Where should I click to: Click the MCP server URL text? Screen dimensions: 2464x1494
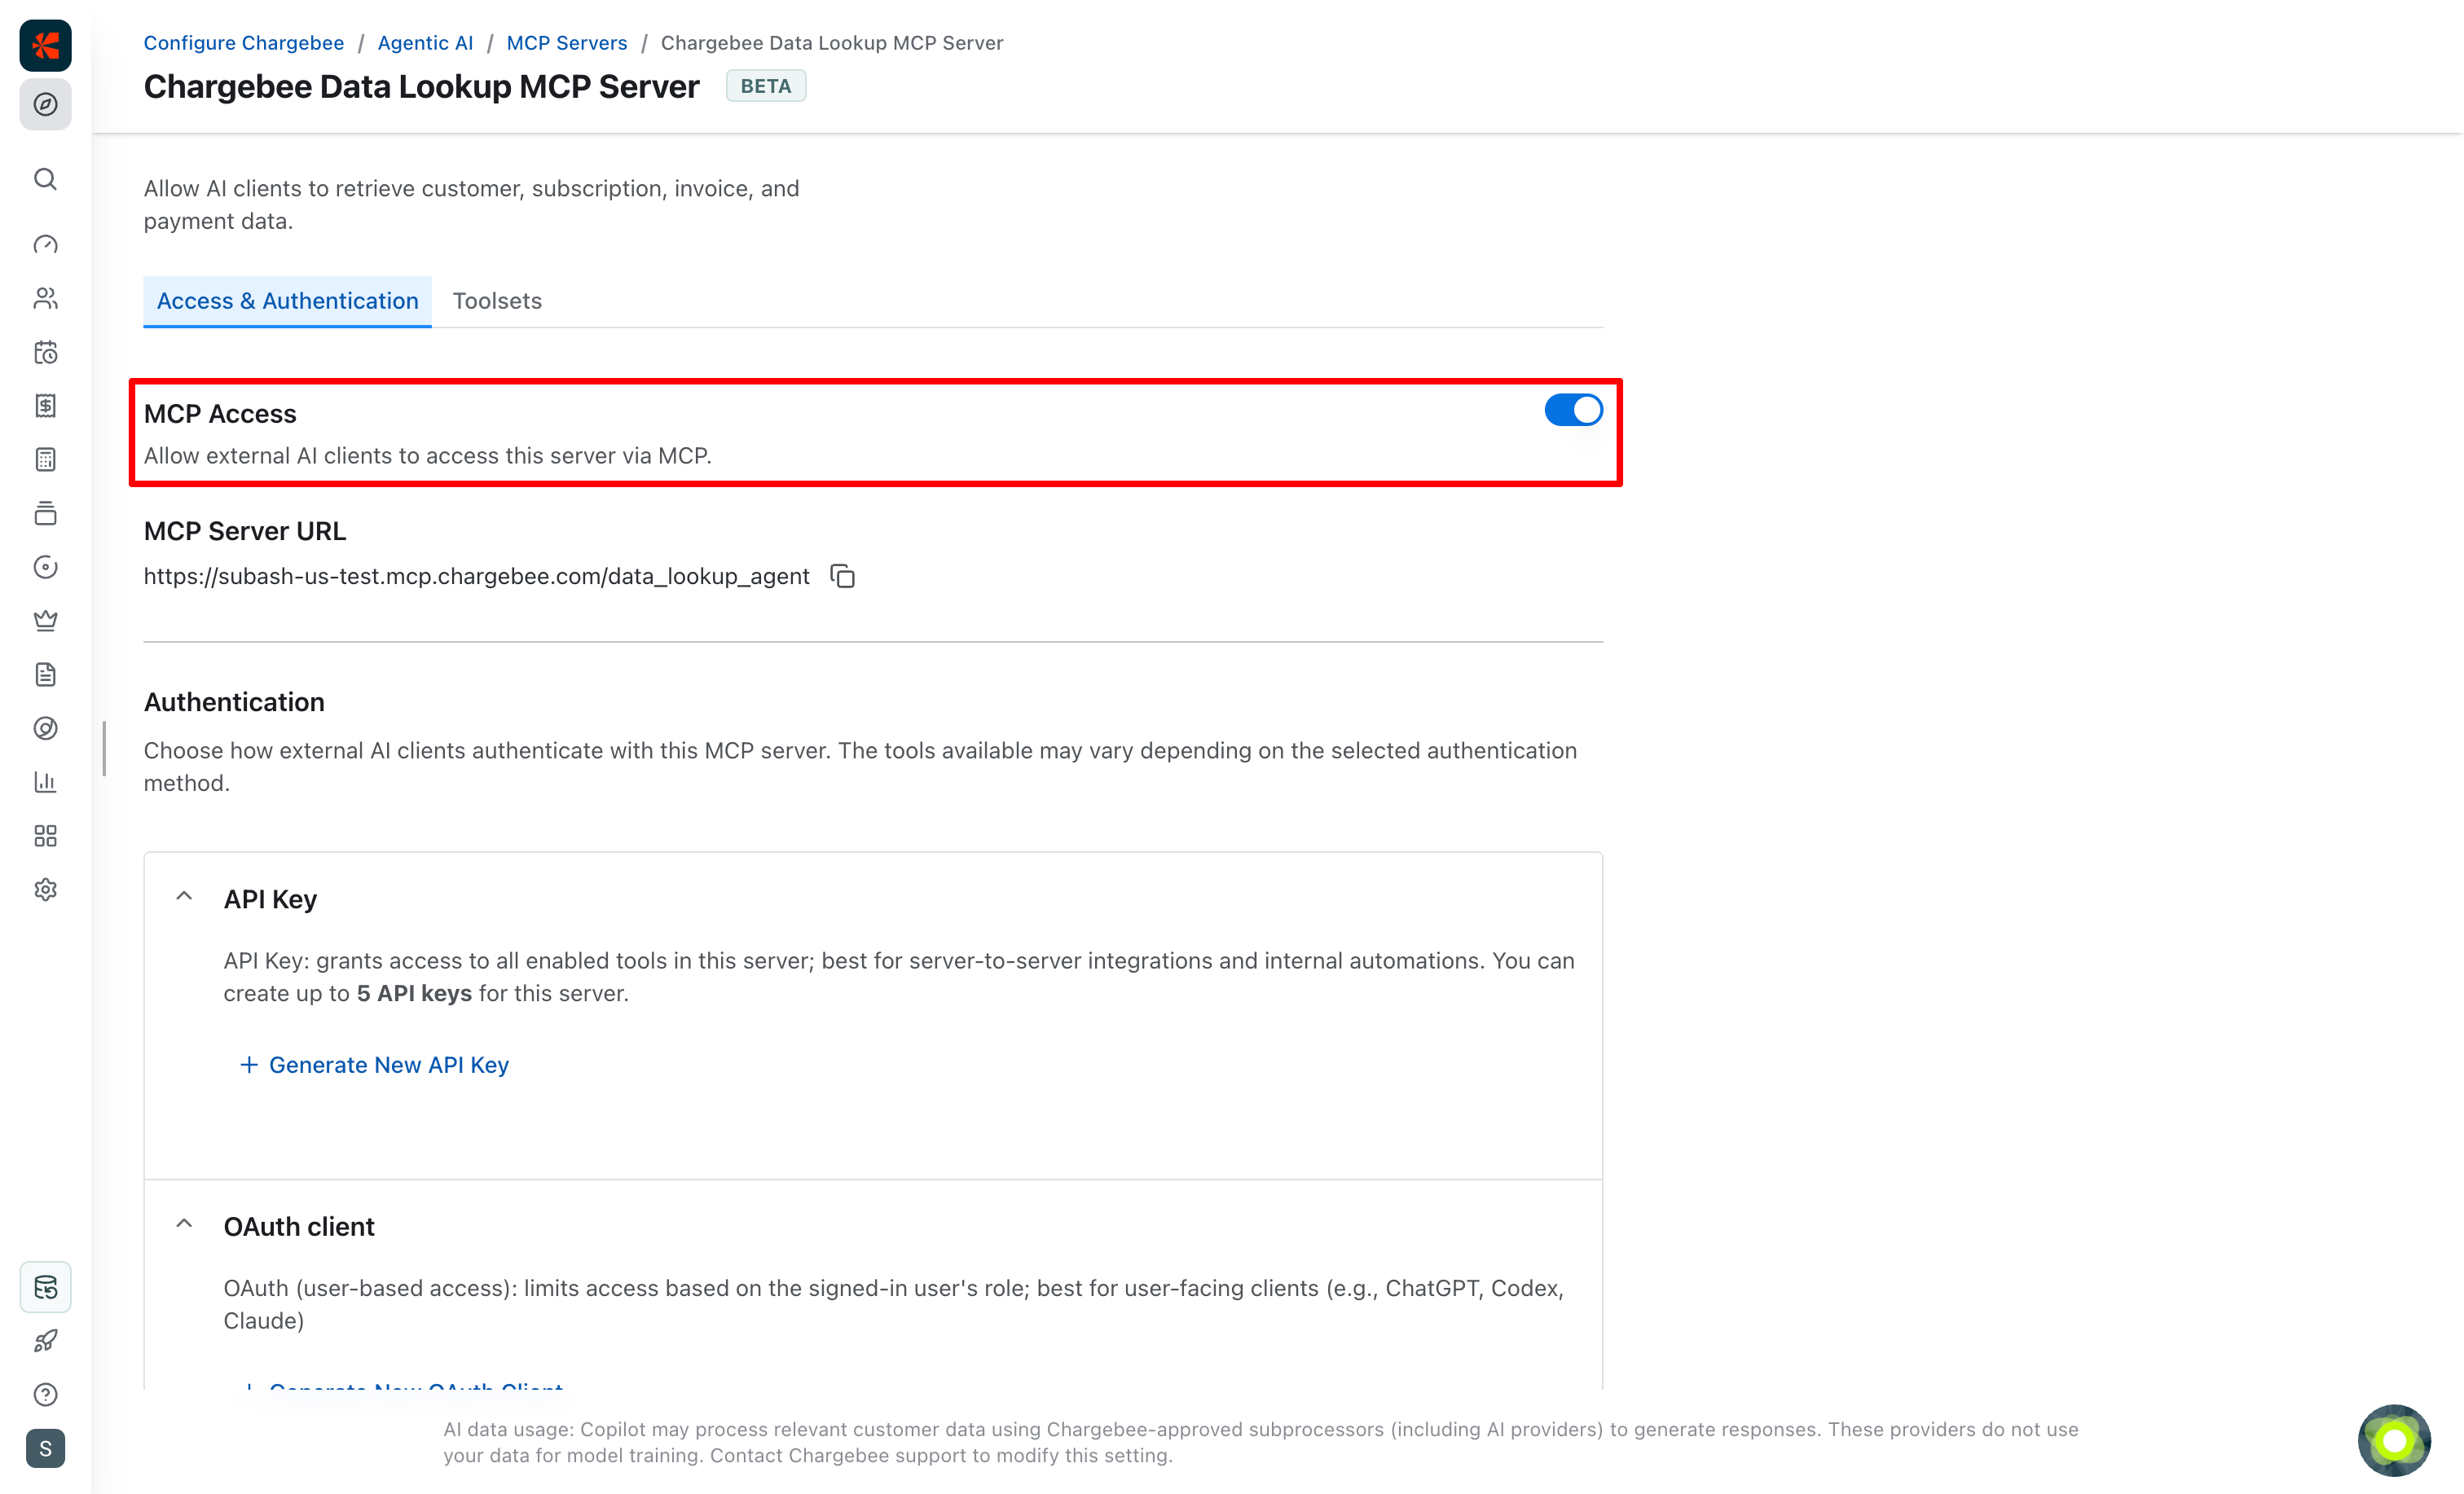[477, 576]
